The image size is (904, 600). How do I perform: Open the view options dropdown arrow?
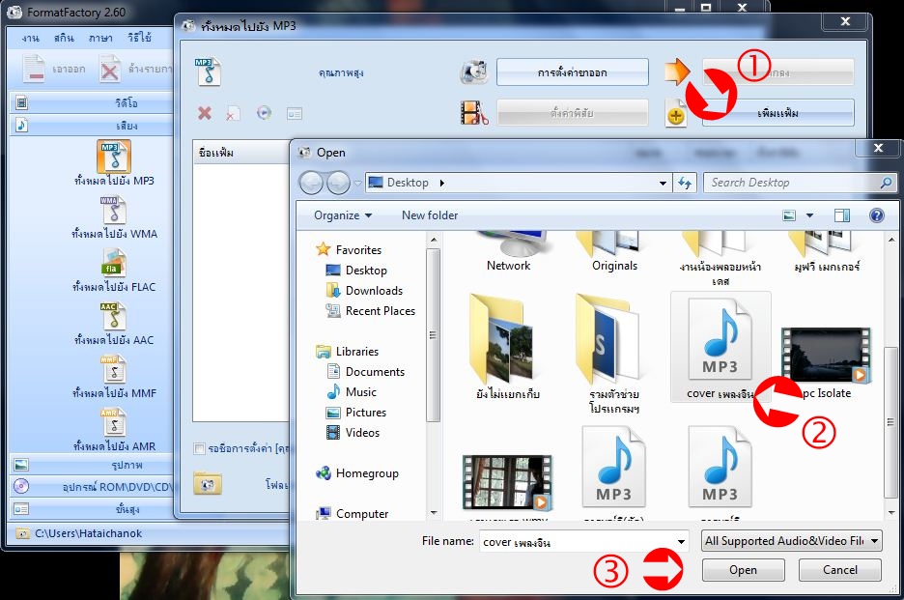click(809, 215)
